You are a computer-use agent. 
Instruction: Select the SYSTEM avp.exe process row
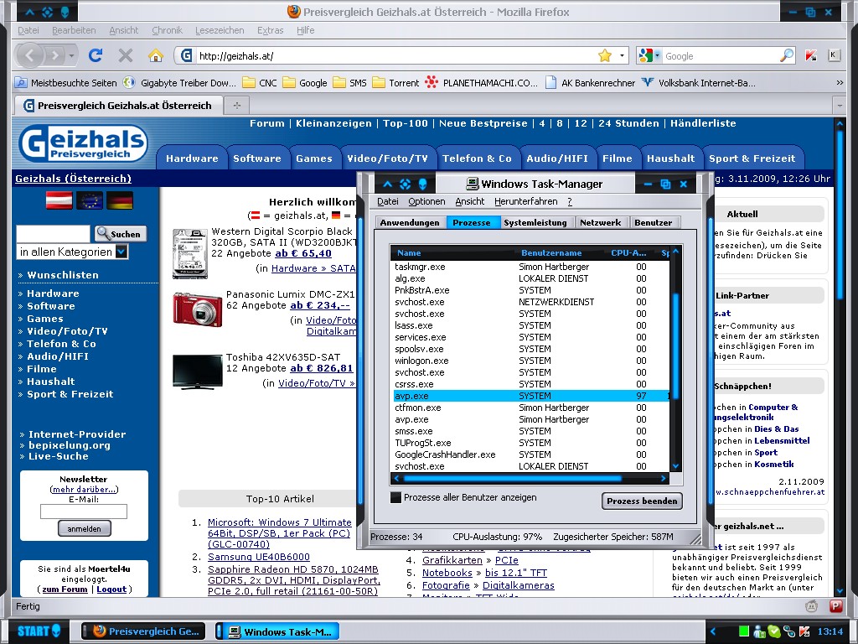(x=530, y=396)
